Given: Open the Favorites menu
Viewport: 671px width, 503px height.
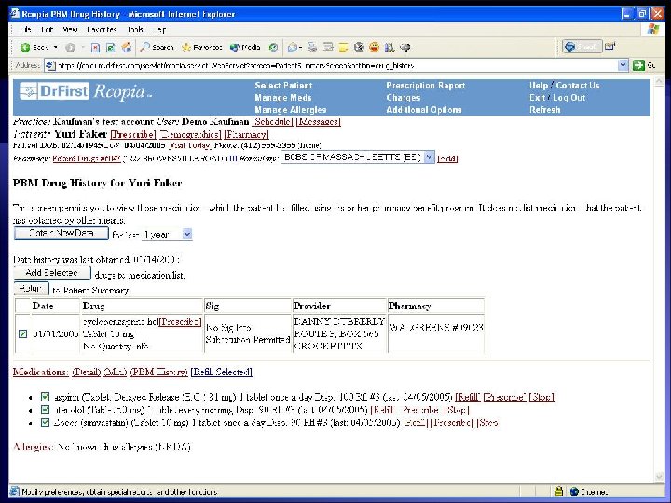Looking at the screenshot, I should click(102, 30).
